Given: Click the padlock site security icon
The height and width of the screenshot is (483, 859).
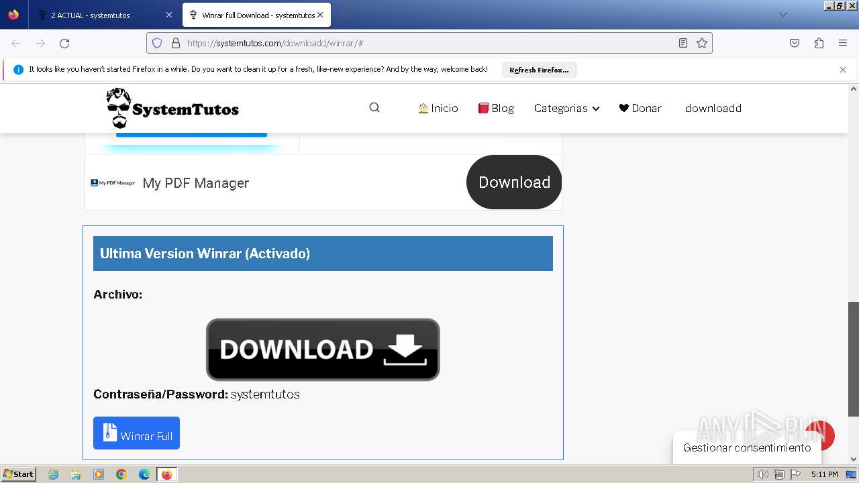Looking at the screenshot, I should [176, 43].
